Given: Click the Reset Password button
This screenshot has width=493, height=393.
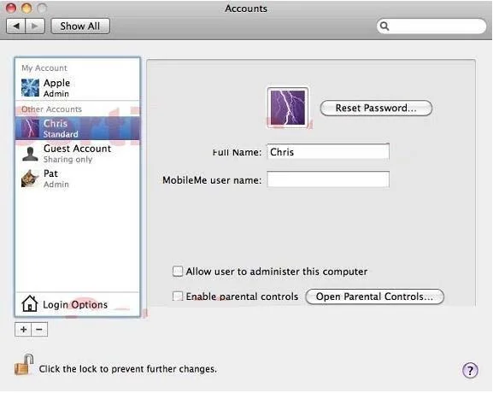Looking at the screenshot, I should 376,109.
